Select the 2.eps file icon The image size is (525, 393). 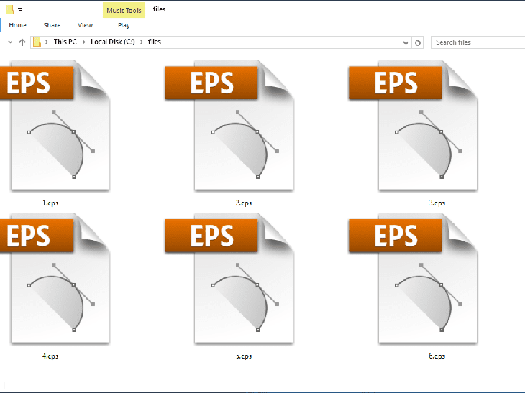pyautogui.click(x=241, y=129)
